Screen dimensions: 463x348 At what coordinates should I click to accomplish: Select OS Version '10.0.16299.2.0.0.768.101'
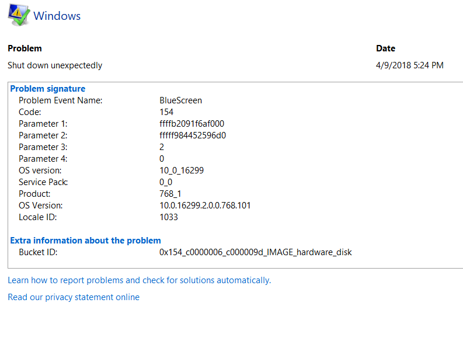pyautogui.click(x=205, y=206)
